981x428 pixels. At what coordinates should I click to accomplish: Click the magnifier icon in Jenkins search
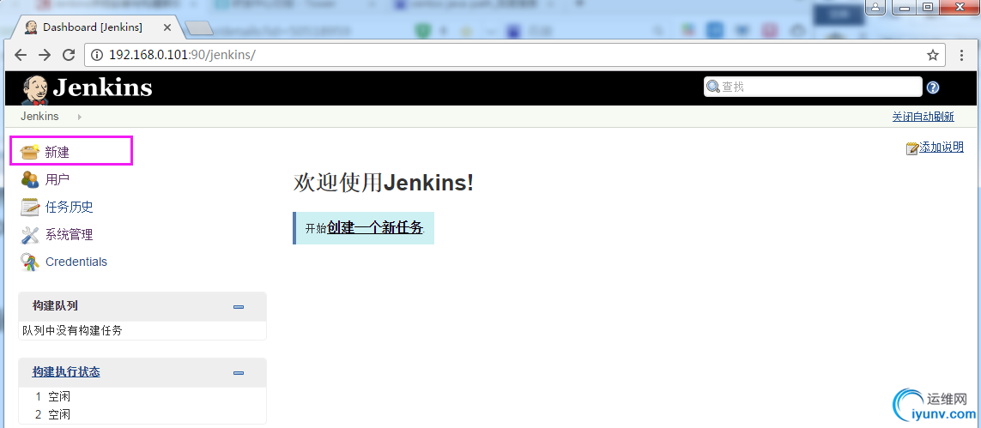click(x=713, y=87)
